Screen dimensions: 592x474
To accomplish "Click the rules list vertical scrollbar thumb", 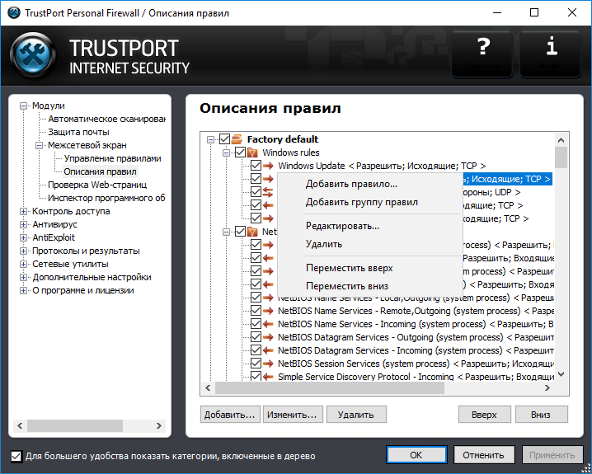I will pyautogui.click(x=561, y=157).
